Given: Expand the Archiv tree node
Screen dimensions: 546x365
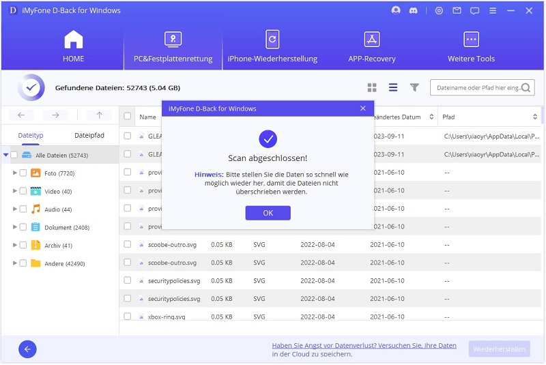Looking at the screenshot, I should (14, 245).
